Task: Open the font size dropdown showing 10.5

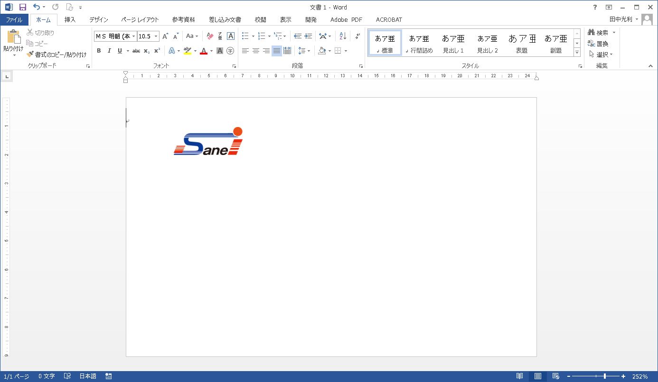Action: (156, 36)
